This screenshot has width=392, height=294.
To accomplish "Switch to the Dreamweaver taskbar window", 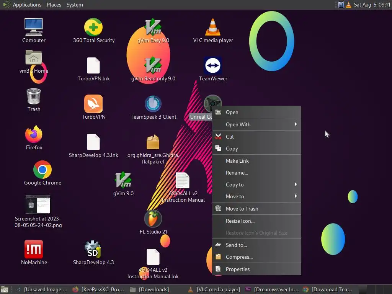I will 272,289.
